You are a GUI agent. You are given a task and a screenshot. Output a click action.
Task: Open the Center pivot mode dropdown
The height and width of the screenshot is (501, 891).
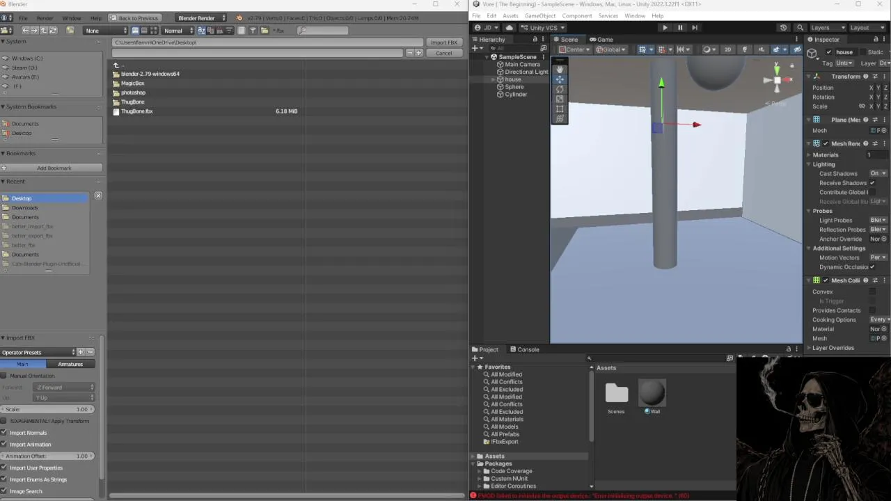[x=575, y=49]
